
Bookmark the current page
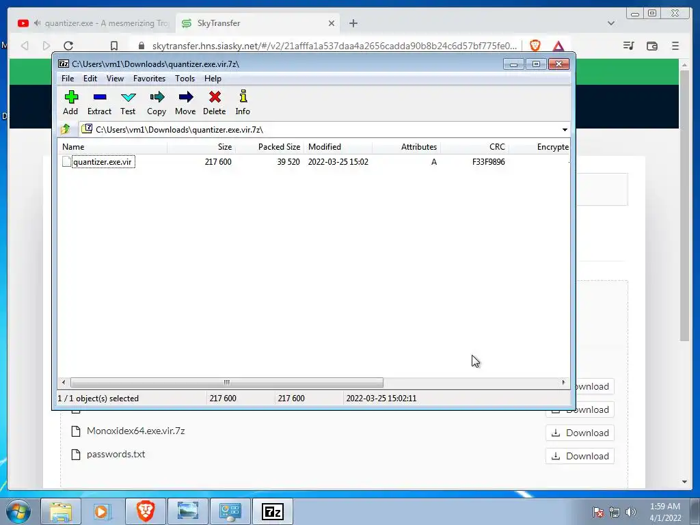[114, 46]
